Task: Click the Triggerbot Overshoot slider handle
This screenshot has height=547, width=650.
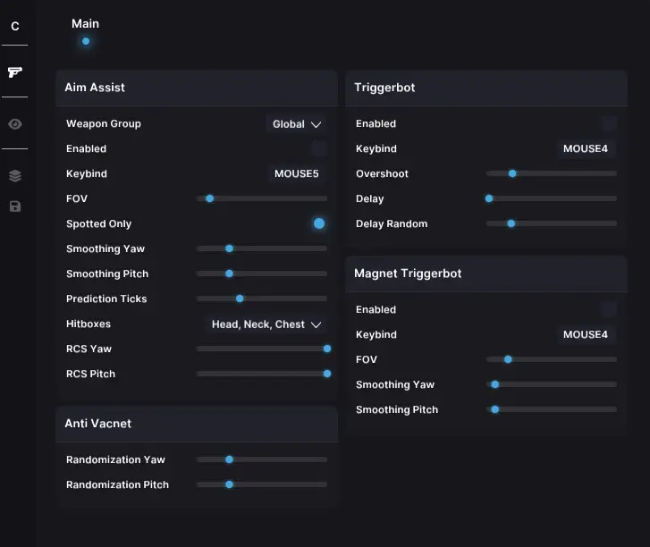Action: click(x=512, y=173)
